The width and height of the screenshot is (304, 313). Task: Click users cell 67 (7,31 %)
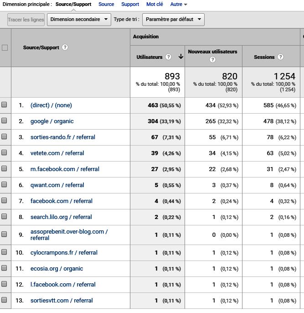pos(166,137)
